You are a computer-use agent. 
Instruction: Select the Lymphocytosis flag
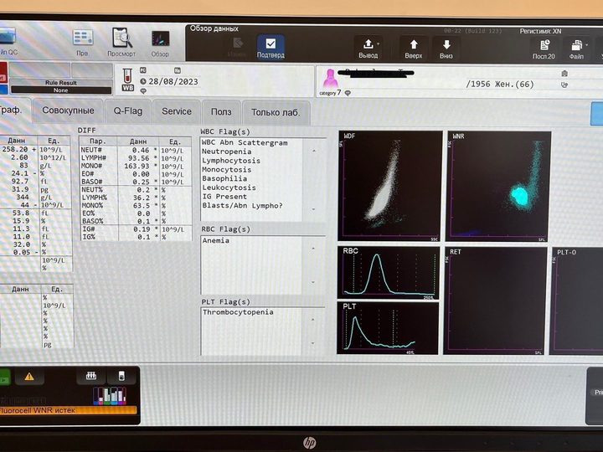pyautogui.click(x=231, y=161)
